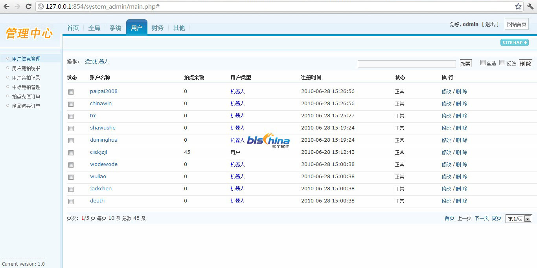Open 用户信息管理 in the sidebar
Viewport: 537px width, 268px height.
coord(26,59)
